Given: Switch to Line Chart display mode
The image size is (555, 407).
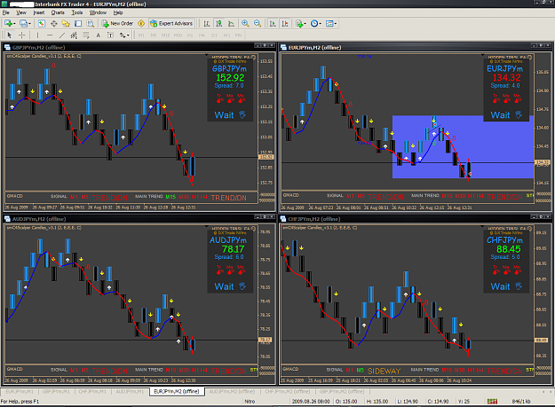Looking at the screenshot, I should click(231, 23).
